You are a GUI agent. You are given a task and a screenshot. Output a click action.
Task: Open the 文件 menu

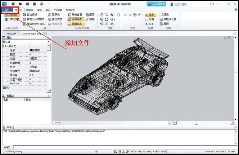coord(7,10)
